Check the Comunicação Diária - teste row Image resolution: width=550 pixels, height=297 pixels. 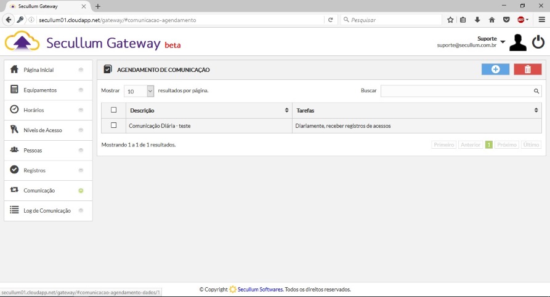click(x=113, y=125)
